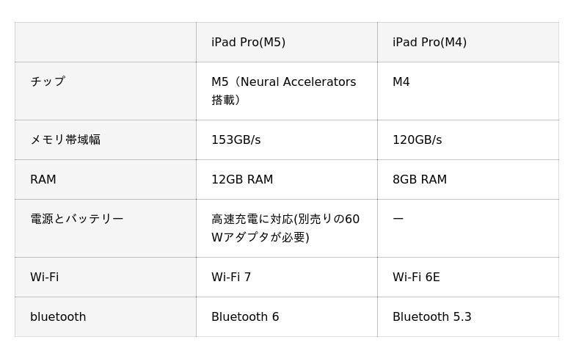Select the RAM row label
This screenshot has width=587, height=359.
43,179
